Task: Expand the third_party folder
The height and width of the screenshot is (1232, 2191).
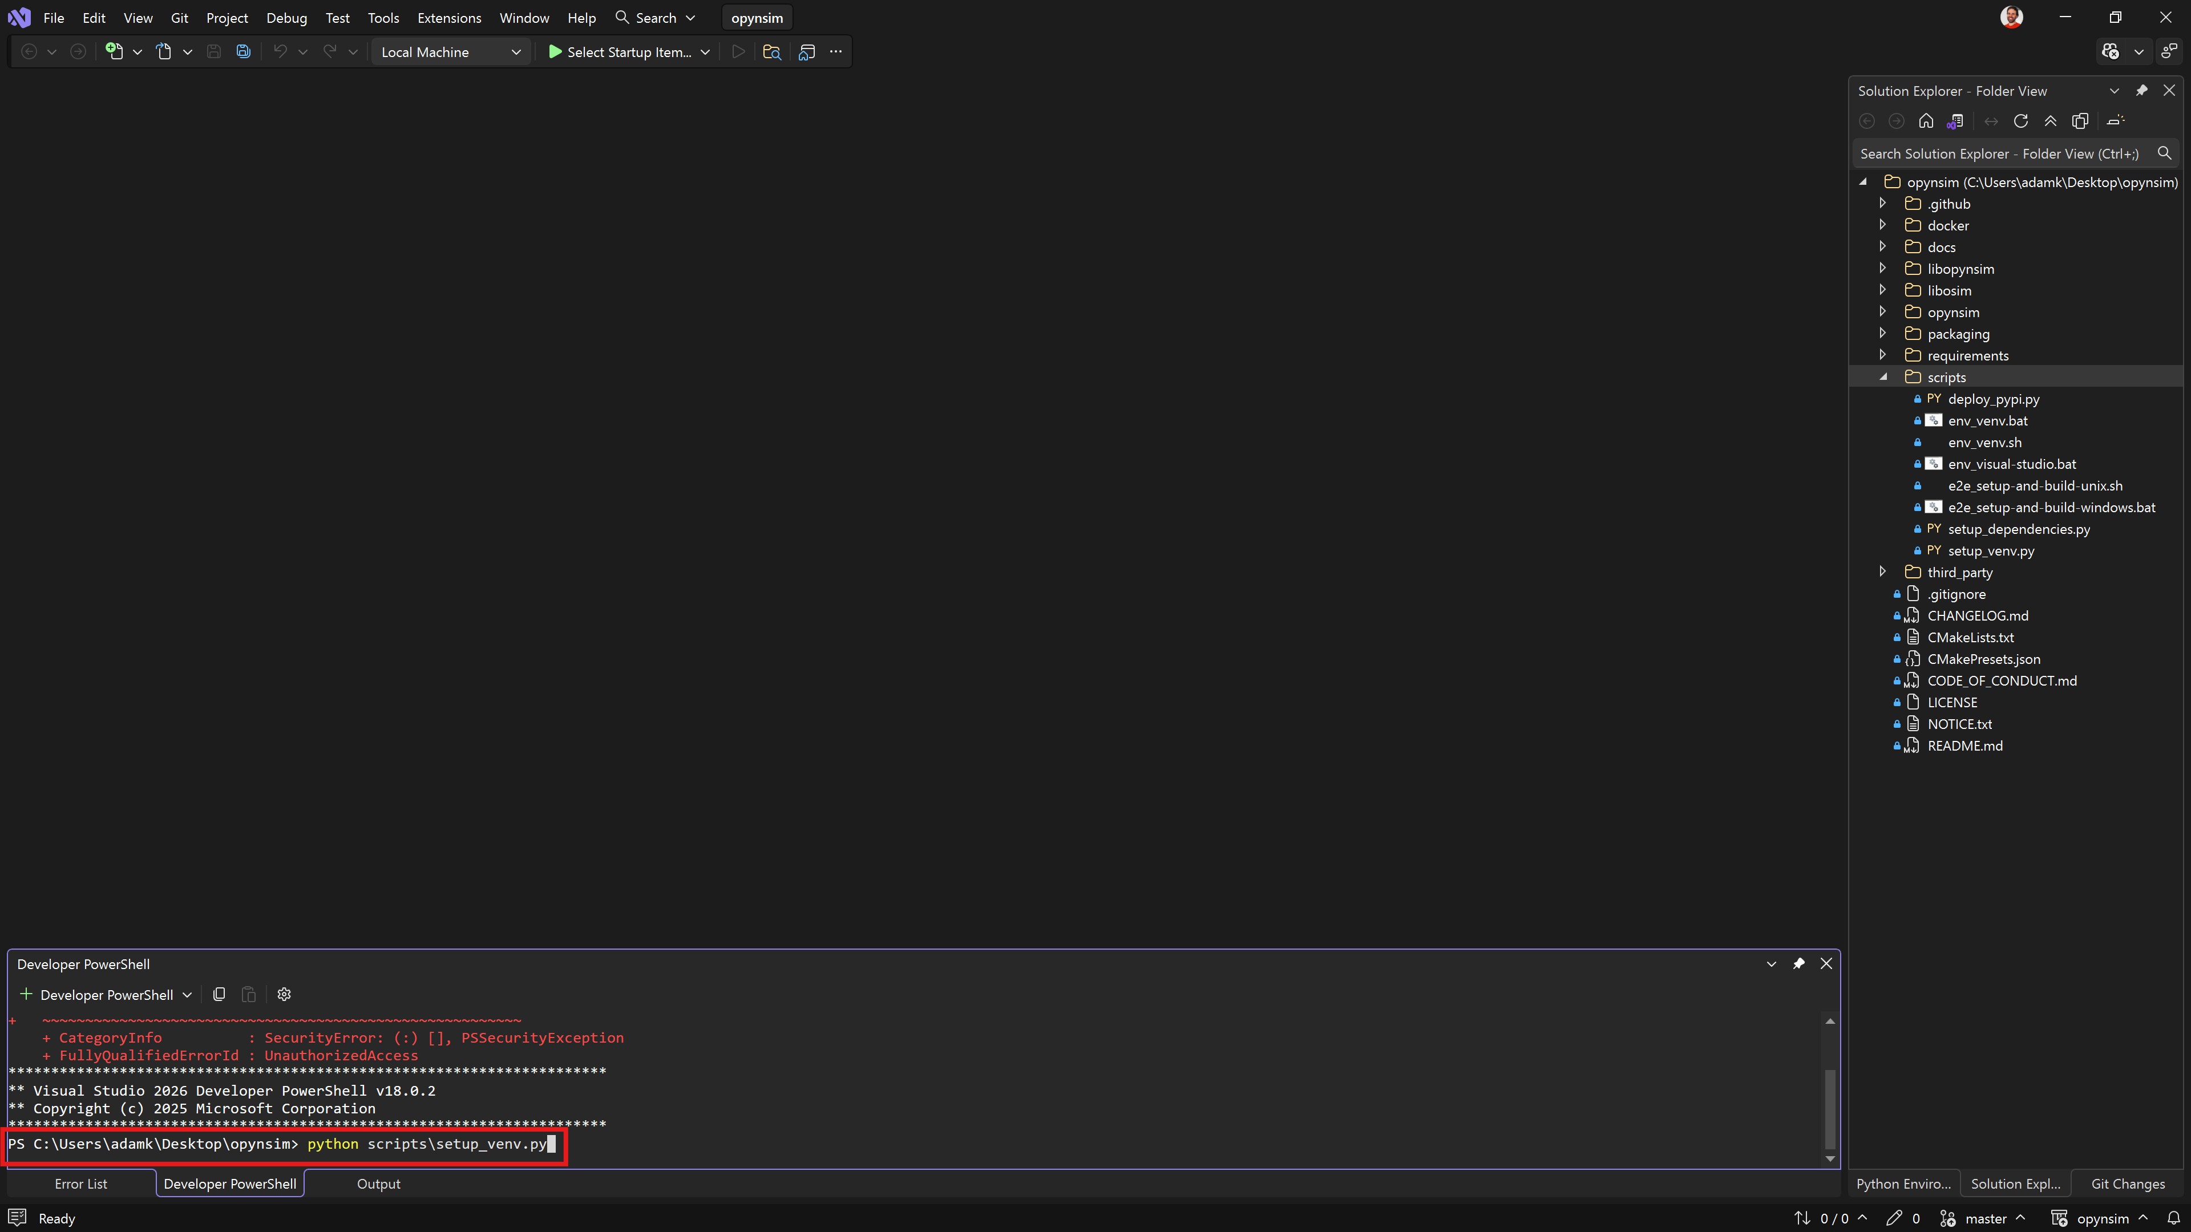Action: point(1883,572)
